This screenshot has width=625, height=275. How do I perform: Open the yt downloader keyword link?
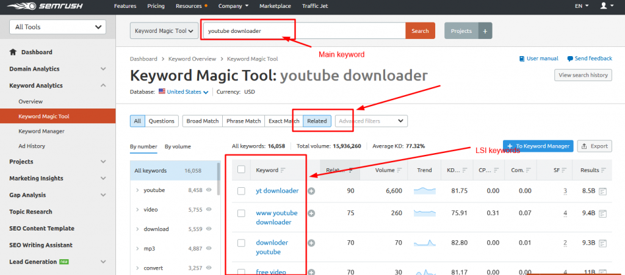277,191
